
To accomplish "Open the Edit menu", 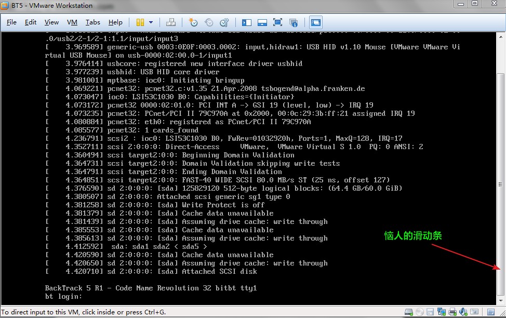I will coord(30,22).
